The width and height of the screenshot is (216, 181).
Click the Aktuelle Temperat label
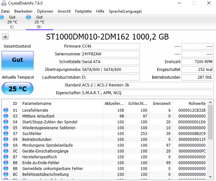point(18,77)
